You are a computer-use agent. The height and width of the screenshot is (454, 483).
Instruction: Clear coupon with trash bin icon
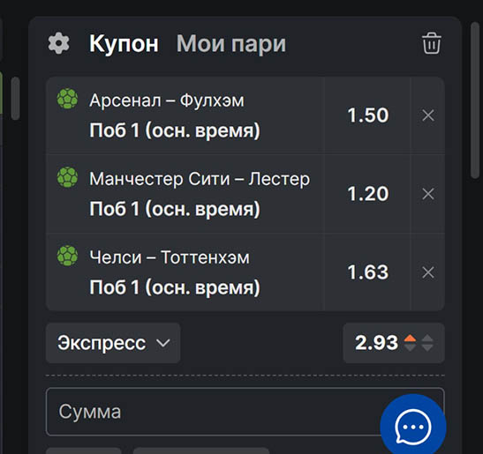pos(431,43)
